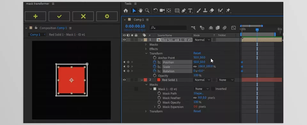Viewport: 307px width, 125px height.
Task: Click the plus button in mask transformer
Action: pyautogui.click(x=35, y=16)
